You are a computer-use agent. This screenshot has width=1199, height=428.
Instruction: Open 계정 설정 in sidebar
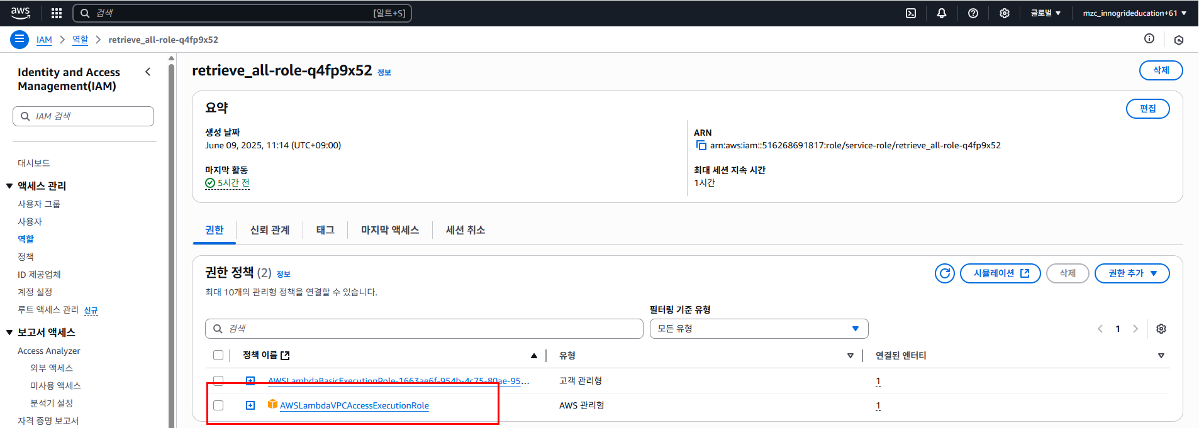(x=35, y=292)
